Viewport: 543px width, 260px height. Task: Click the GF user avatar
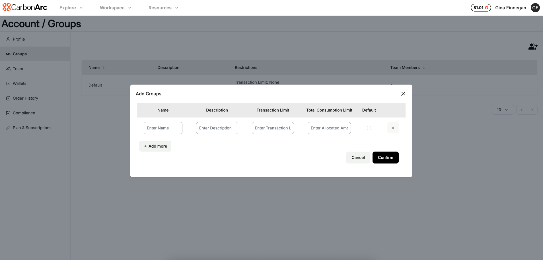[x=535, y=8]
